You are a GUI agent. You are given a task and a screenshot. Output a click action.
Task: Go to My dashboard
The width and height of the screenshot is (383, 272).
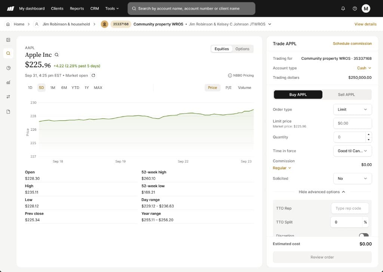[32, 9]
